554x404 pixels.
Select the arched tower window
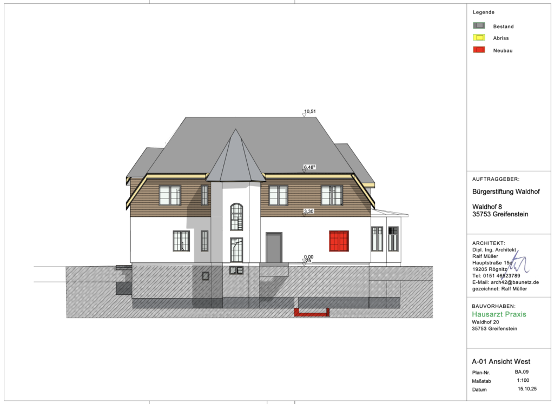pos(236,216)
